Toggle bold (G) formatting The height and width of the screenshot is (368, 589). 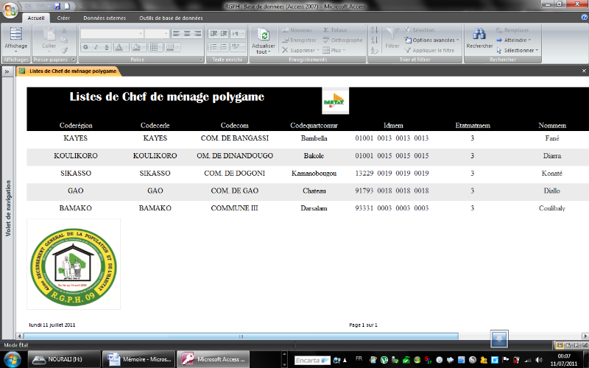tap(85, 47)
